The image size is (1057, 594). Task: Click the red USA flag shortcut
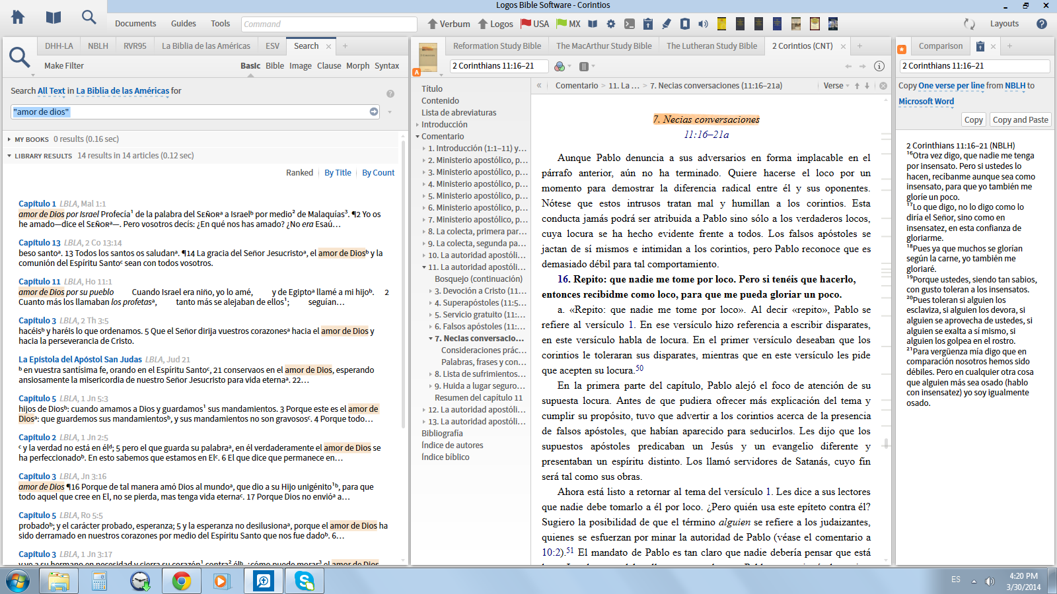click(526, 24)
